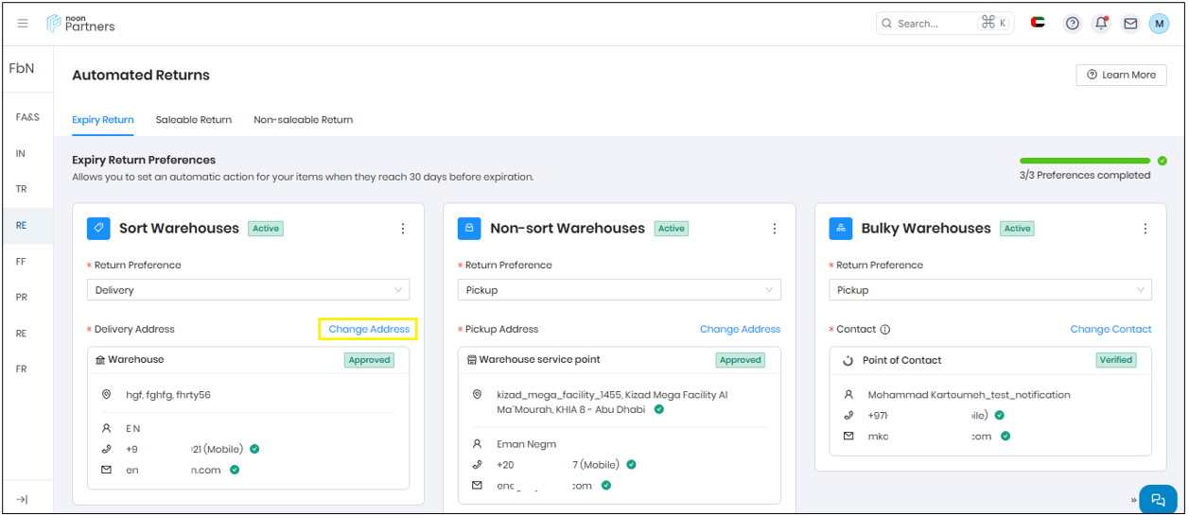This screenshot has width=1189, height=515.
Task: Expand Sort Warehouses Return Preference dropdown
Action: pyautogui.click(x=248, y=290)
